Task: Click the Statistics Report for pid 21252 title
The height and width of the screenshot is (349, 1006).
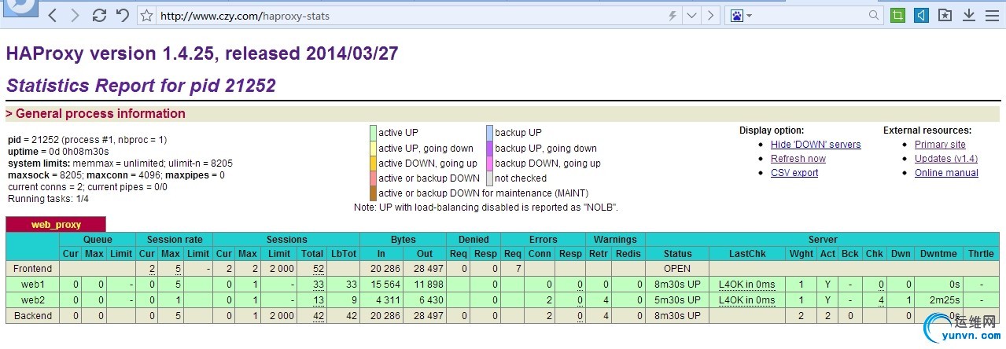Action: pyautogui.click(x=141, y=85)
